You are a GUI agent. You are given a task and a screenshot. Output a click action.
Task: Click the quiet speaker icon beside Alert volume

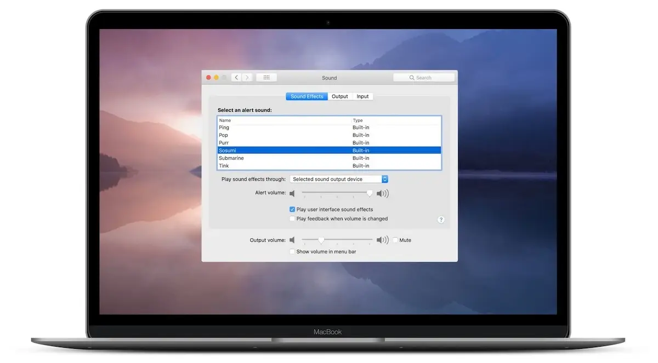pos(292,193)
